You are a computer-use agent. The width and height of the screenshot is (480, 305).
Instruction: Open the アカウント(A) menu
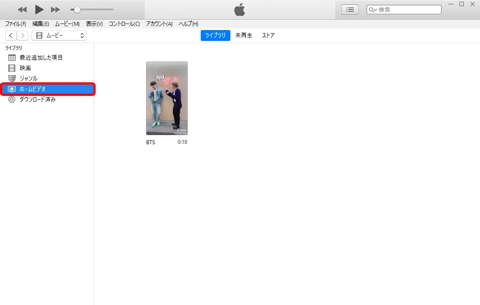coord(159,24)
